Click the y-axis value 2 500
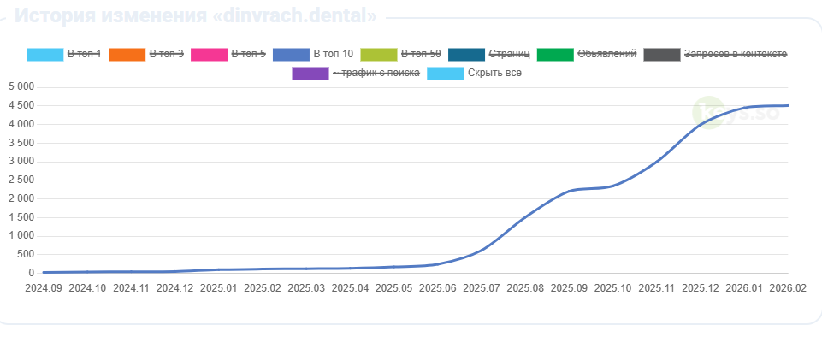Image resolution: width=822 pixels, height=343 pixels. point(21,180)
